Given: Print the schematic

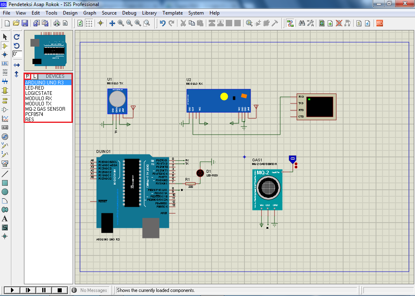Looking at the screenshot, I should point(57,23).
